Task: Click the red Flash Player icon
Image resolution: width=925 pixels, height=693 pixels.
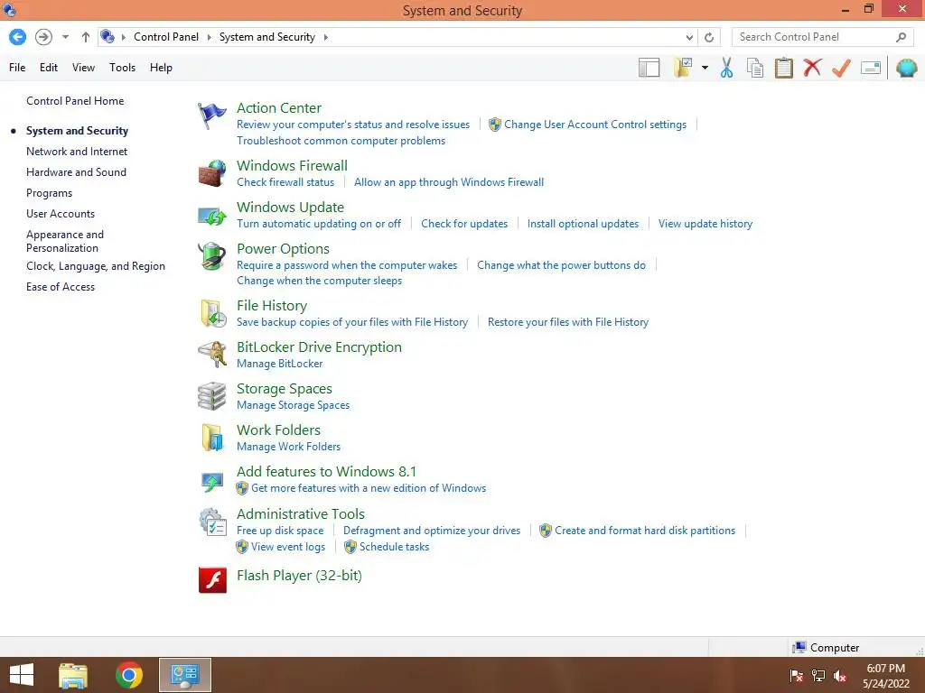Action: [212, 580]
